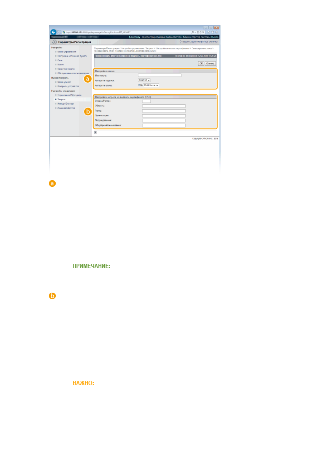Screen dimensions: 328x464
Task: Open the RSA 2048-bit key algorithm dropdown
Action: 151,85
